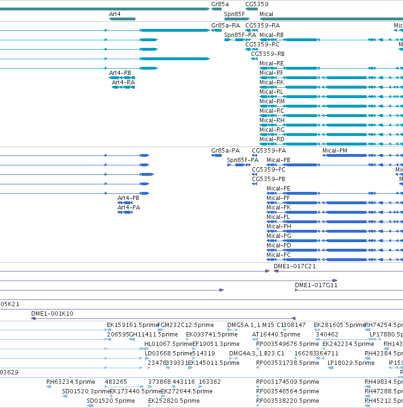The height and width of the screenshot is (408, 403).
Task: Click the CG5359-RC transcript label
Action: click(262, 45)
